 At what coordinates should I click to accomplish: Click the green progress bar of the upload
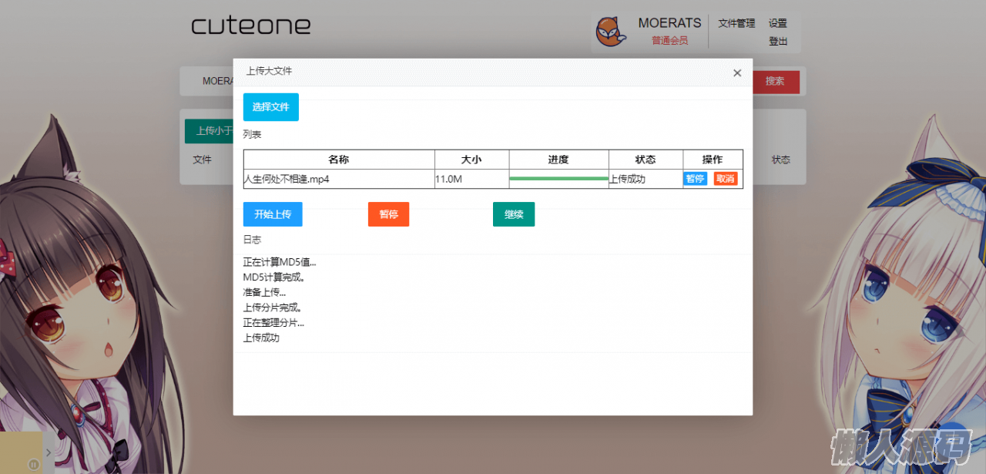click(558, 179)
